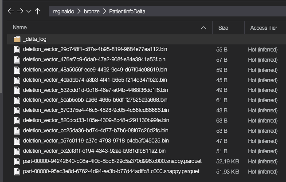Viewport: 286px width, 182px height.
Task: Select the bronze breadcrumb
Action: click(91, 12)
